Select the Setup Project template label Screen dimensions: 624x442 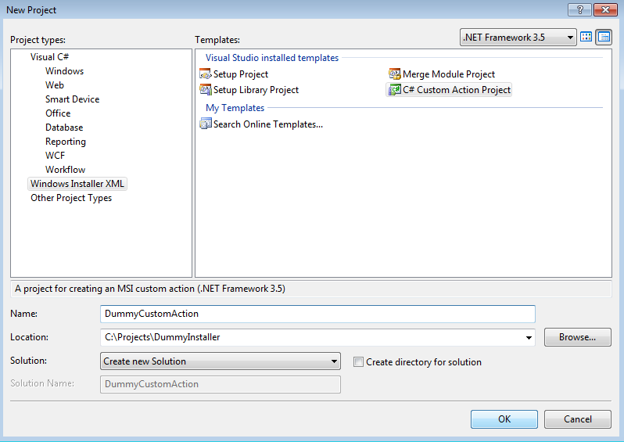pyautogui.click(x=241, y=74)
